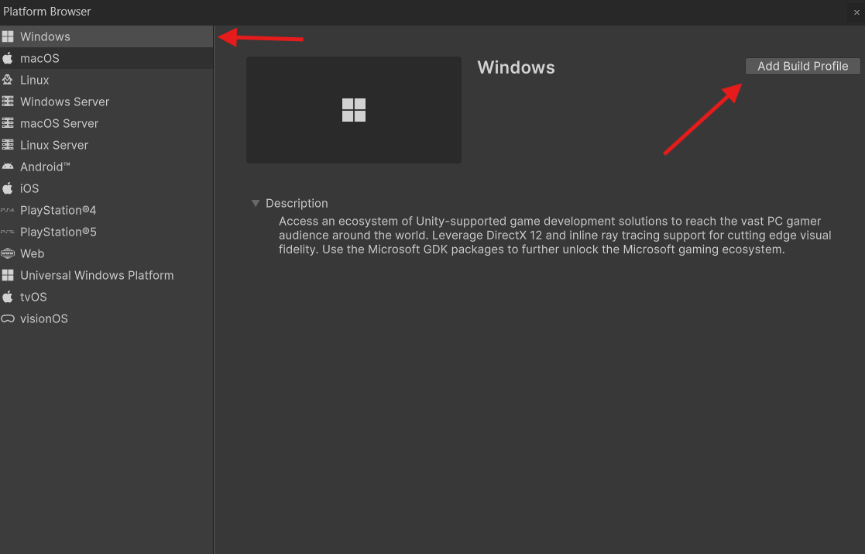Viewport: 865px width, 554px height.
Task: Open the PlayStation®4 platform entry
Action: (x=106, y=210)
